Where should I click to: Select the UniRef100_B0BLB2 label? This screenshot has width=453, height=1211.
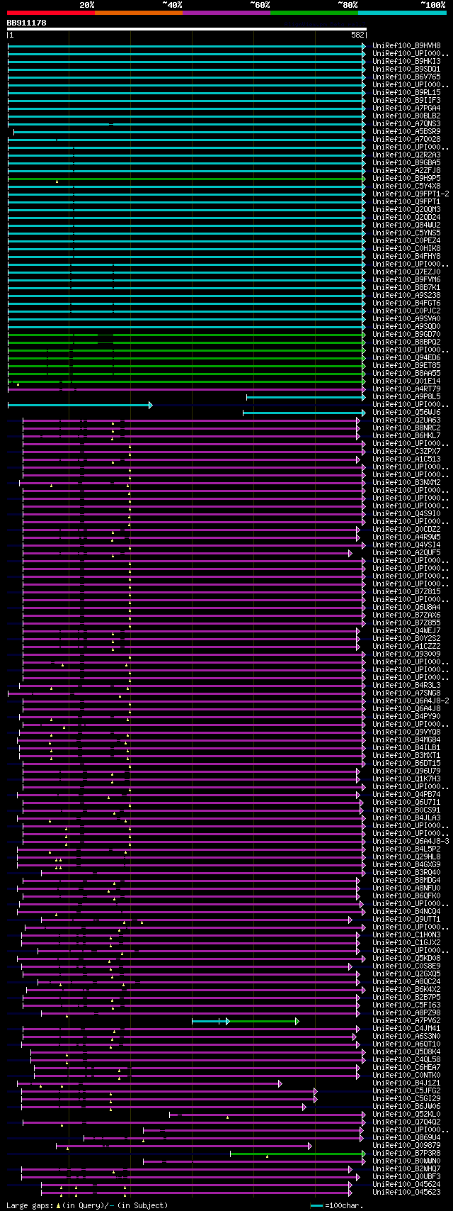(406, 116)
